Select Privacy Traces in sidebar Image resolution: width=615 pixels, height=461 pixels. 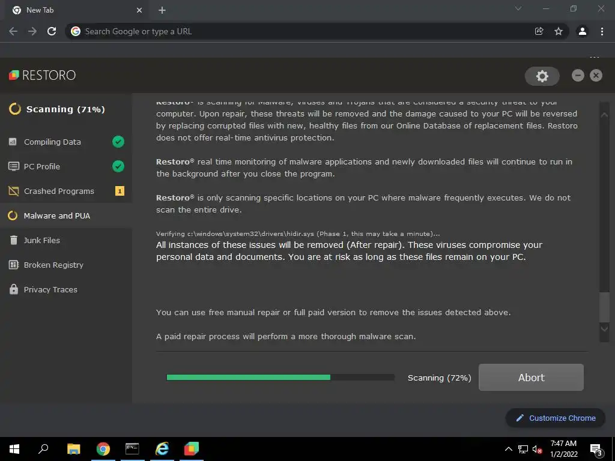66,290
